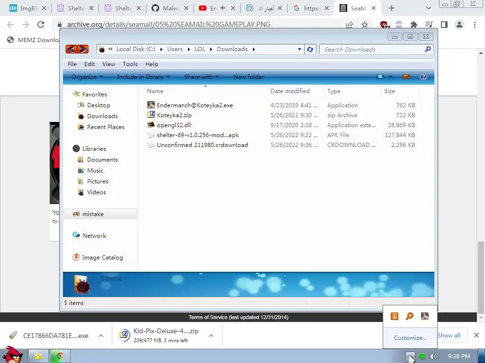Open Network in navigation pane
The height and width of the screenshot is (363, 485).
[94, 235]
